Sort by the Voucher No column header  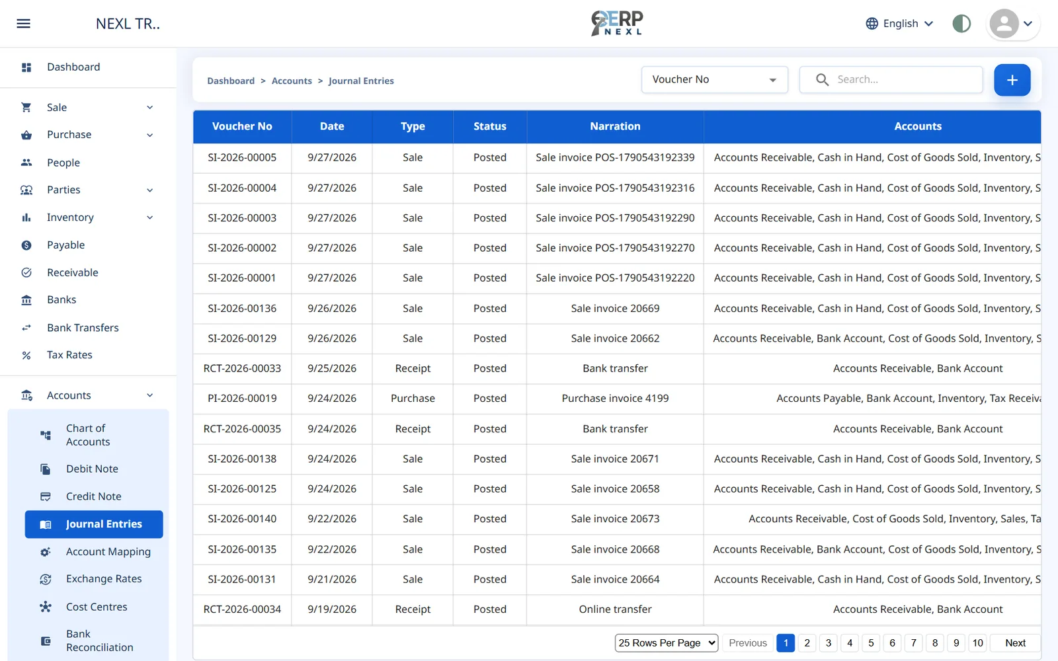(242, 126)
